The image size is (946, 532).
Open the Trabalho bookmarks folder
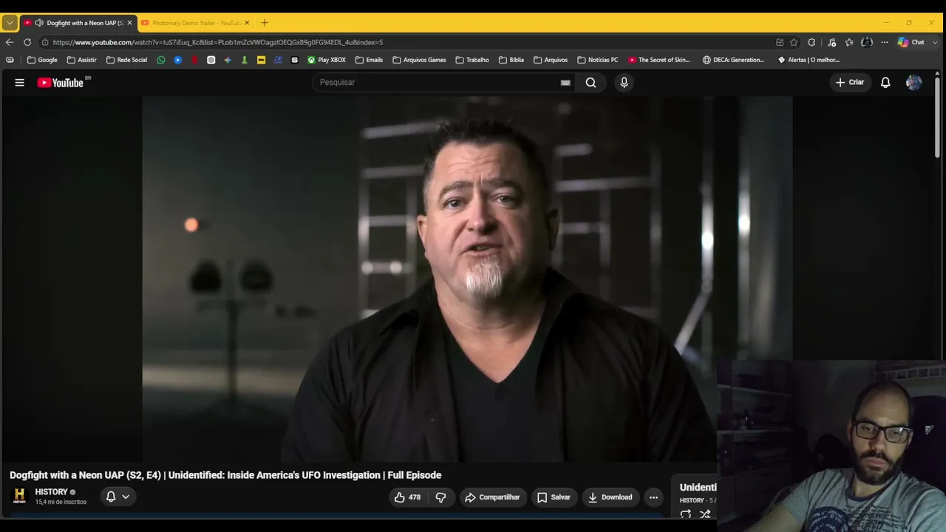472,60
